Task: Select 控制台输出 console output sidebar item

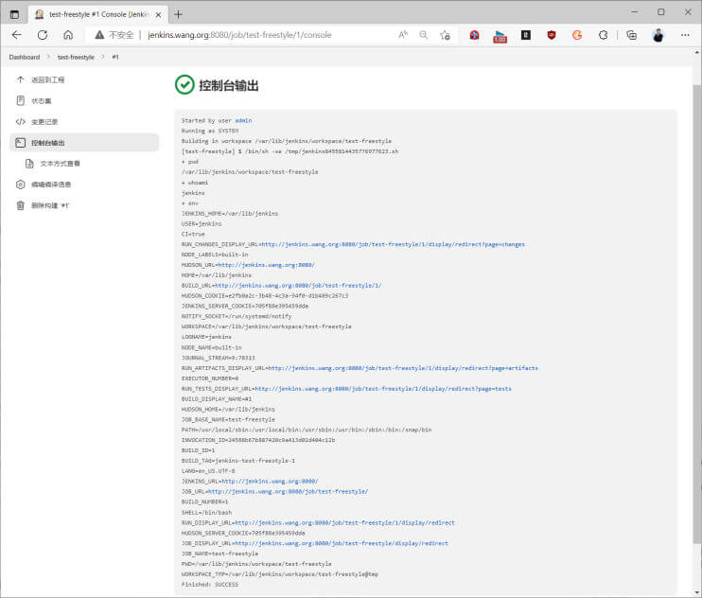Action: coord(84,143)
